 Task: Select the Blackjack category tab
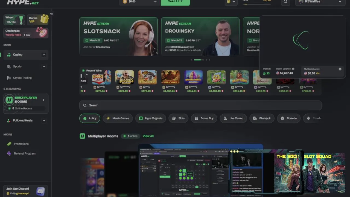[x=262, y=118]
